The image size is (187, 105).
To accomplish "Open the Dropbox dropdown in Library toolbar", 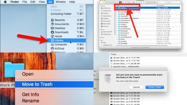I will click(x=155, y=3).
